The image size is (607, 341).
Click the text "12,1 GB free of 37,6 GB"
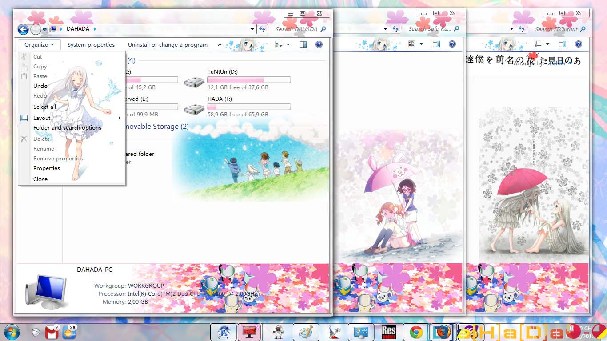(x=238, y=87)
